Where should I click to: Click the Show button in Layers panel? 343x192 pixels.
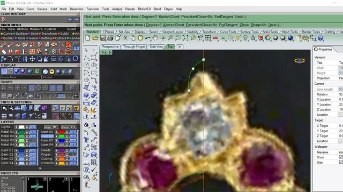click(68, 127)
